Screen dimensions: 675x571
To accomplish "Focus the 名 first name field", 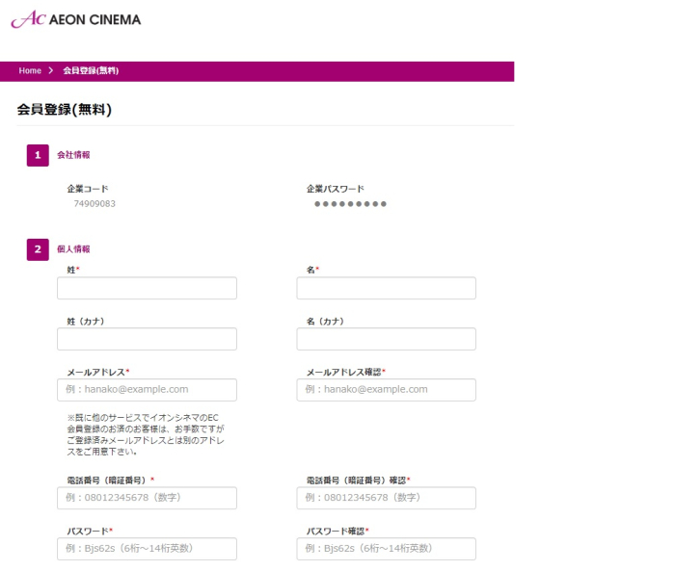I will [x=386, y=289].
